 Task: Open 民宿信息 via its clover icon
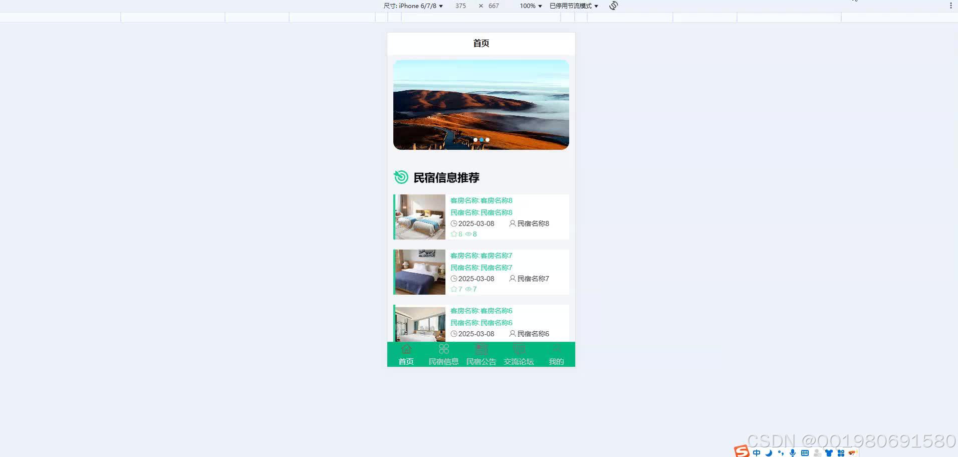(x=443, y=348)
